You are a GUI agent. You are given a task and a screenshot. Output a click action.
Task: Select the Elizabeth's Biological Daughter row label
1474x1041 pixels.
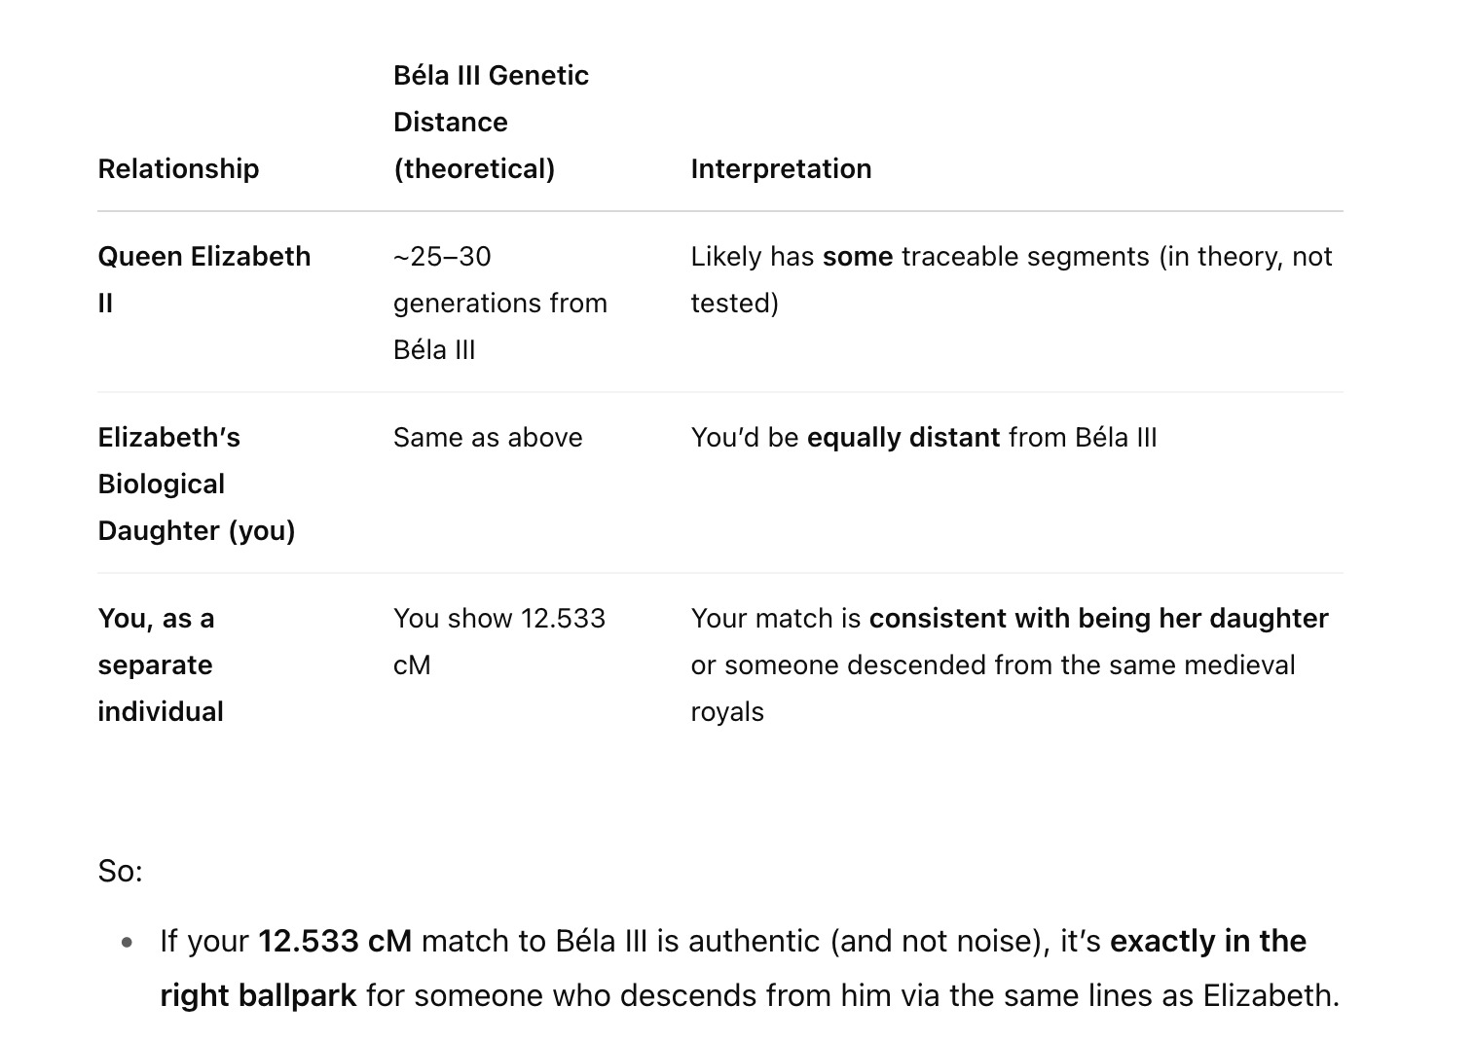(196, 484)
